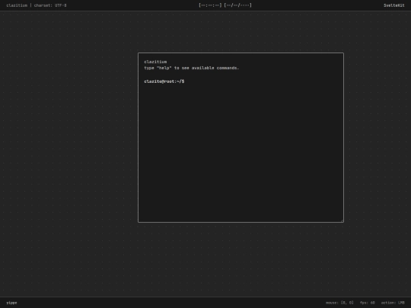This screenshot has height=308, width=411.
Task: Click the terminal resize handle corner
Action: tap(342, 221)
